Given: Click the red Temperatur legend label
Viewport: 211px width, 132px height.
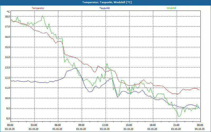Looking at the screenshot, I should pos(38,8).
